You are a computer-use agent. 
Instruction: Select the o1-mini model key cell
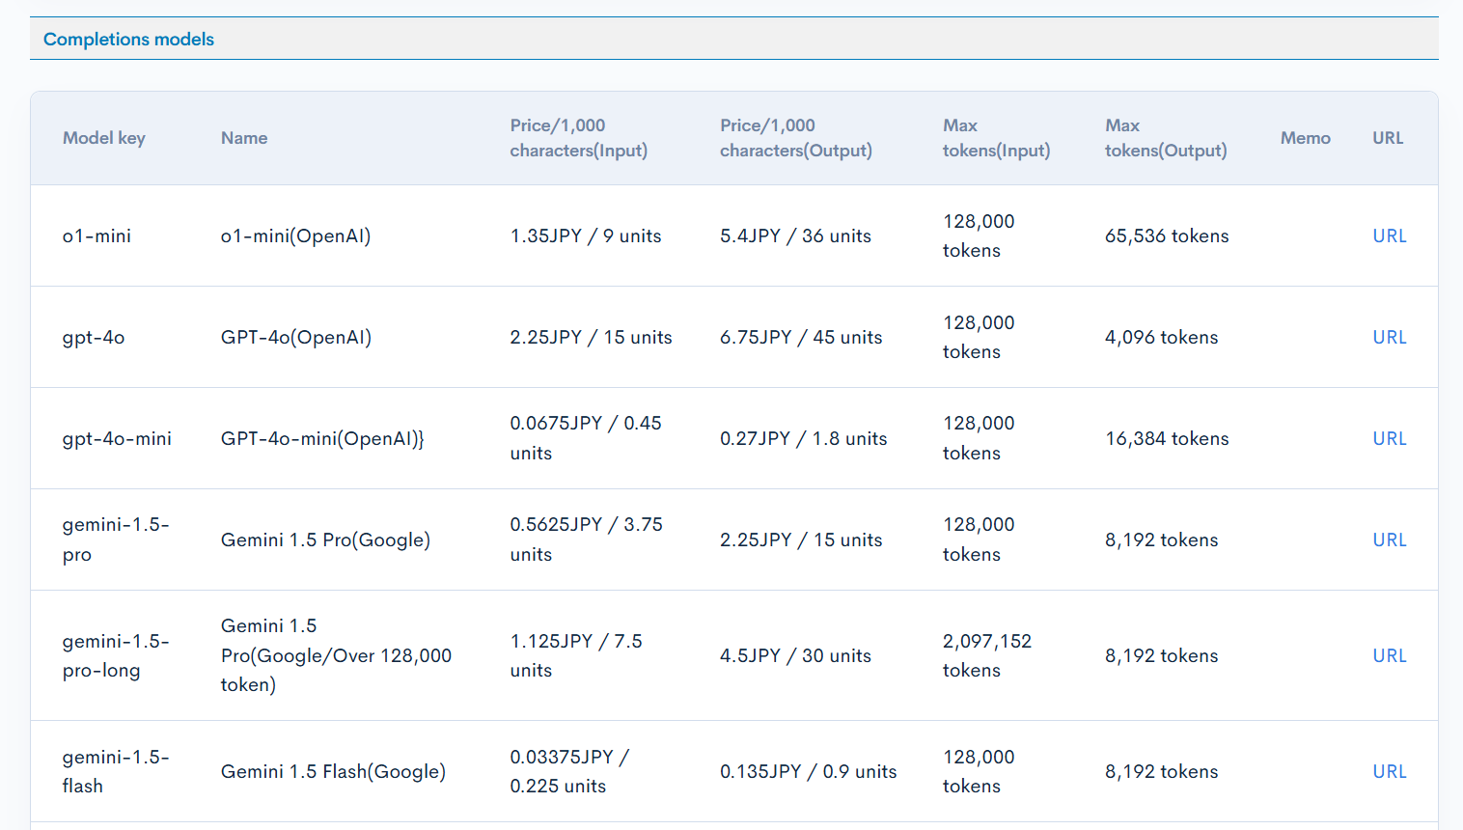pyautogui.click(x=97, y=235)
